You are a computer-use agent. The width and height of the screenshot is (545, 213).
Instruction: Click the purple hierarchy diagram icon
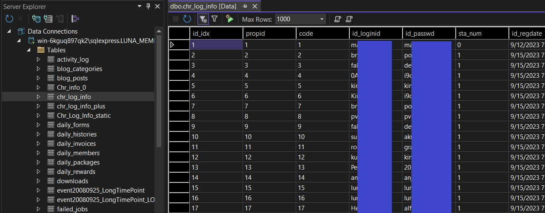(x=76, y=19)
